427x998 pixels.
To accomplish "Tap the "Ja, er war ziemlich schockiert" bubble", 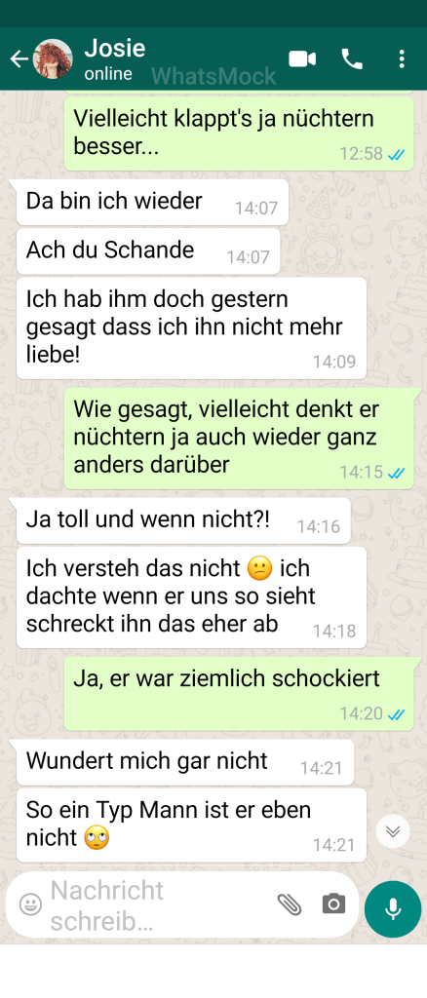I will click(x=239, y=692).
